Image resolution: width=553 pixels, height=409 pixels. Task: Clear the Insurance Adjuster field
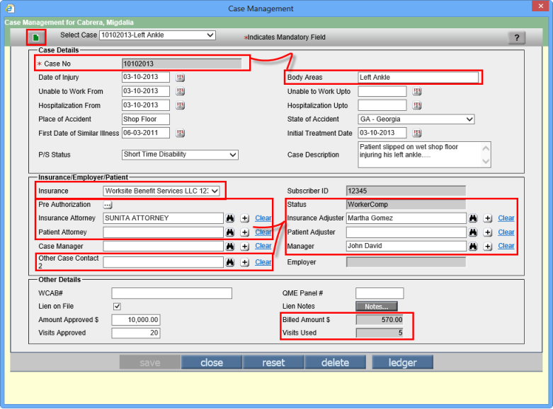click(x=506, y=218)
